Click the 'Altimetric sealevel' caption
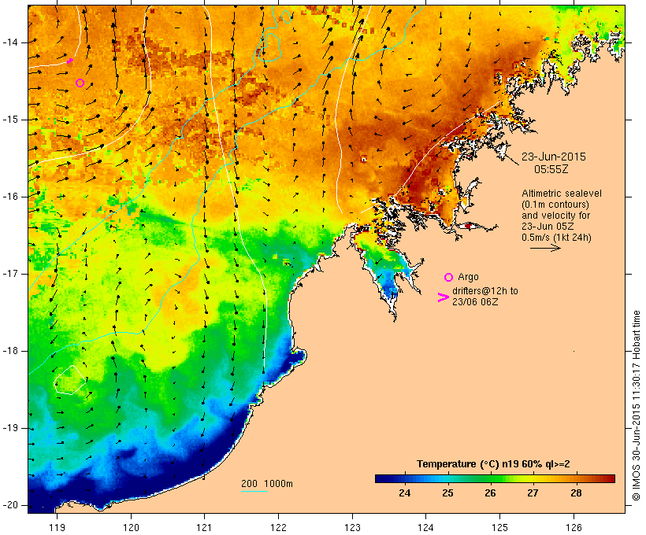 click(562, 194)
